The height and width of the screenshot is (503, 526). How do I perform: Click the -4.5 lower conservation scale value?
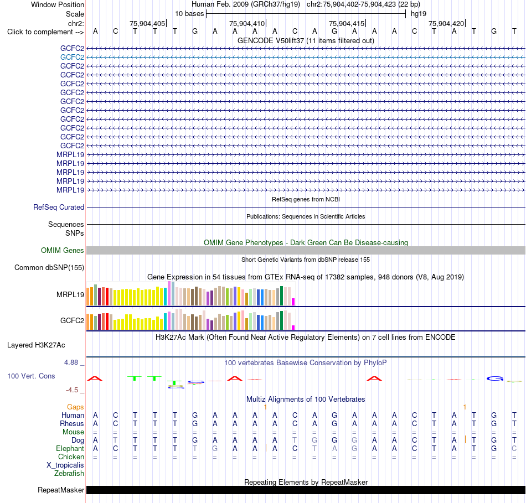72,390
